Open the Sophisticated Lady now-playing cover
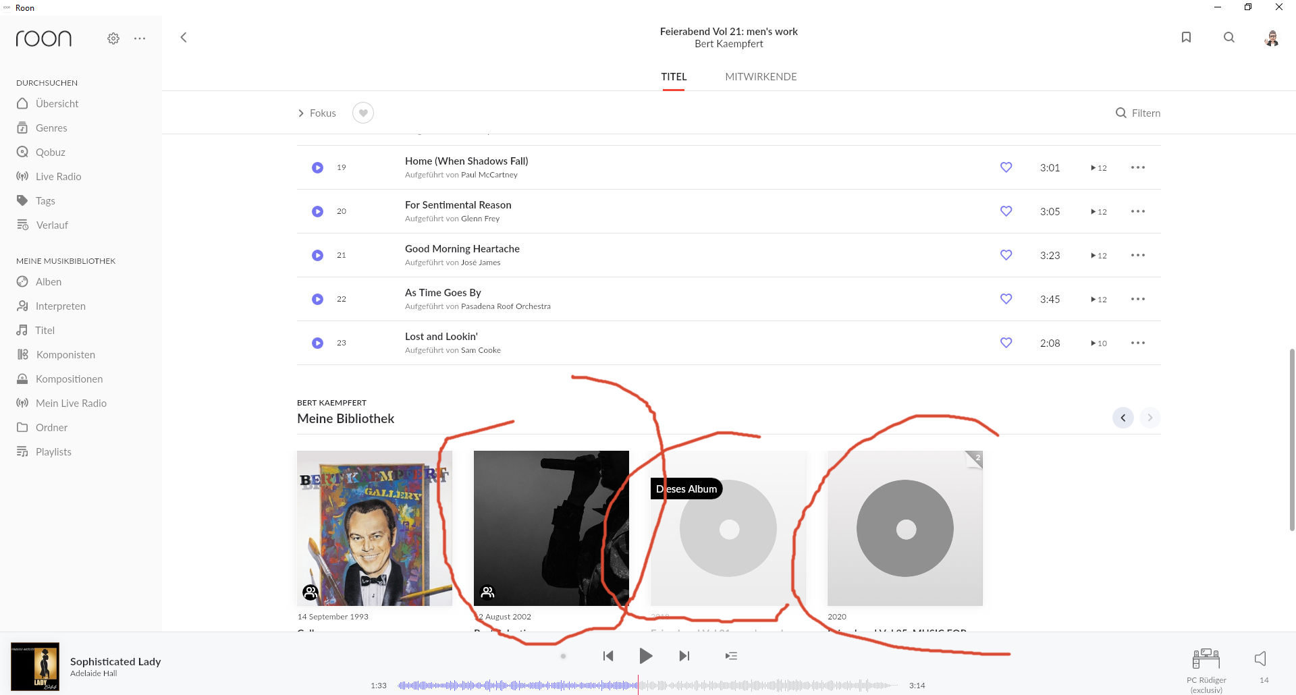This screenshot has width=1296, height=695. coord(35,667)
